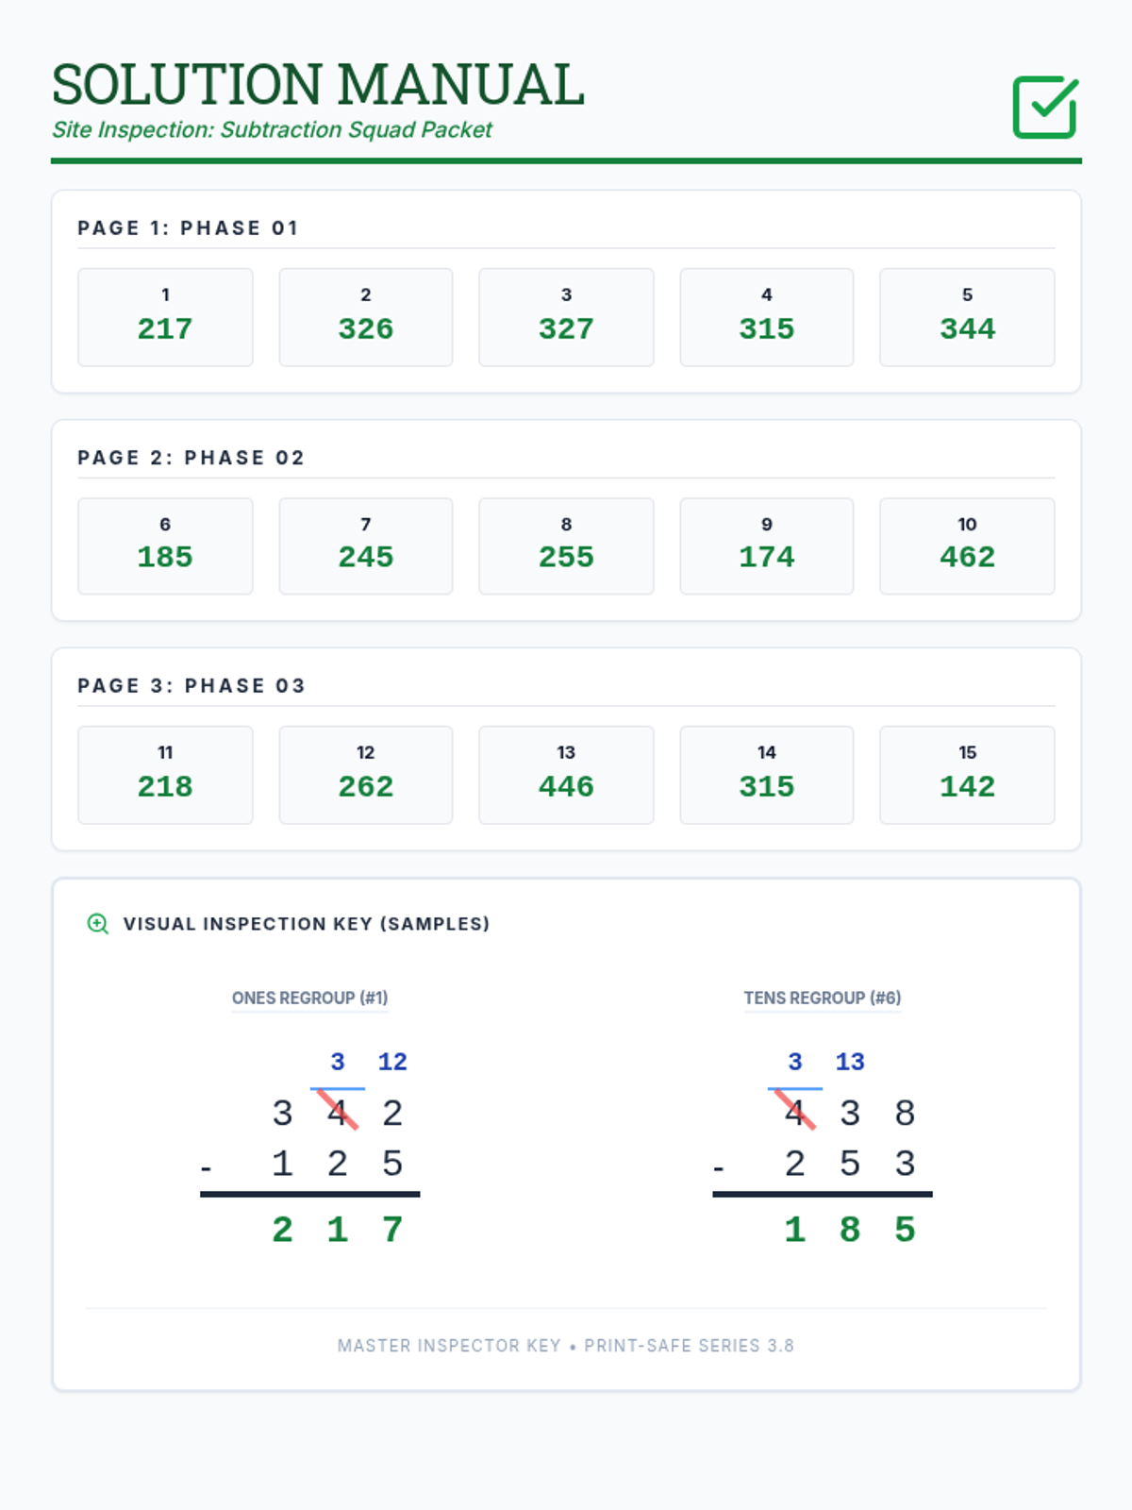Click the Tens Regroup (#6) sample label
This screenshot has height=1510, width=1132.
(x=823, y=998)
